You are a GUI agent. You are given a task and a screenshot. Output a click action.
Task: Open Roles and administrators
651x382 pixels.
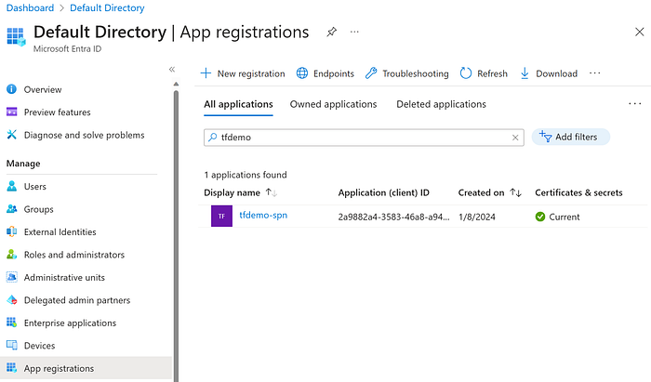[x=73, y=255]
